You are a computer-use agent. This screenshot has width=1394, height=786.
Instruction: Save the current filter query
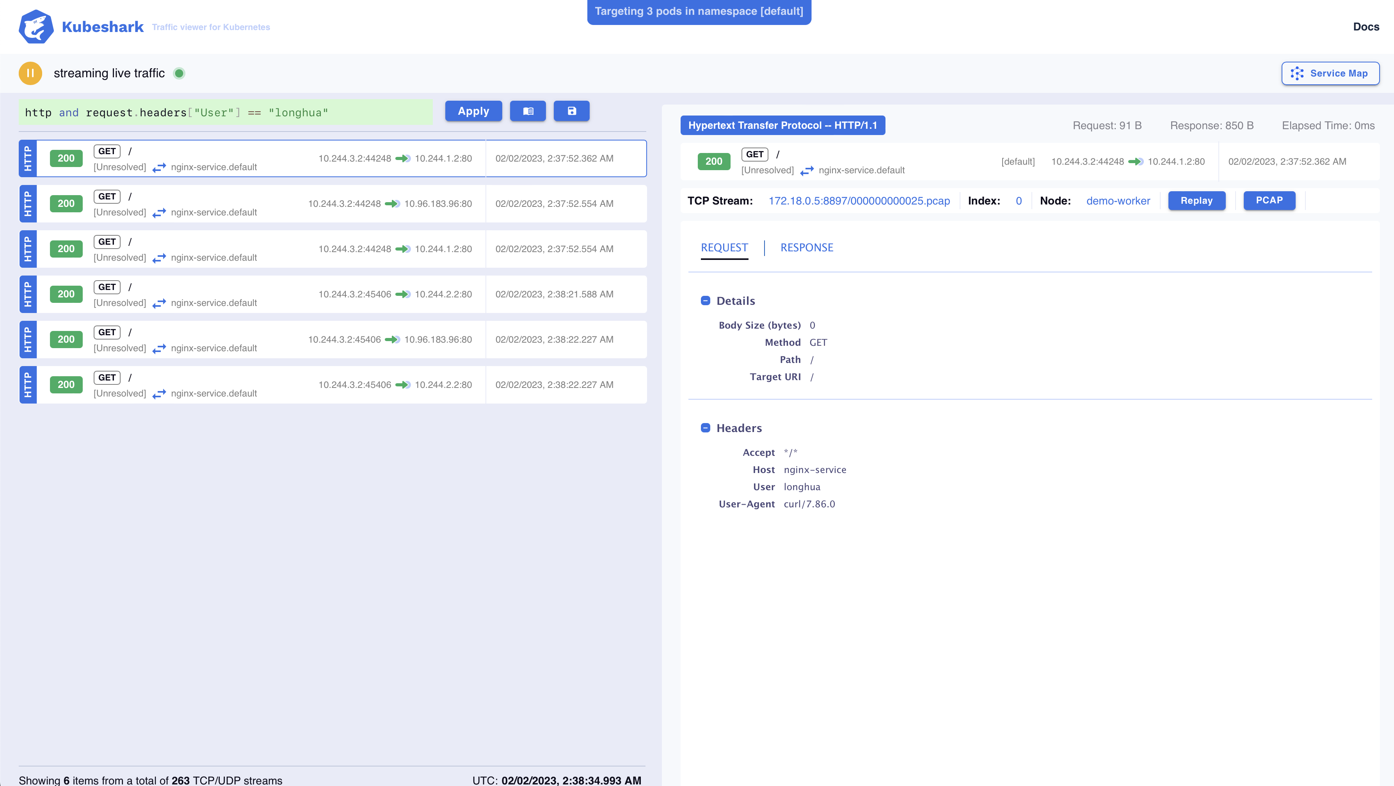(x=571, y=111)
